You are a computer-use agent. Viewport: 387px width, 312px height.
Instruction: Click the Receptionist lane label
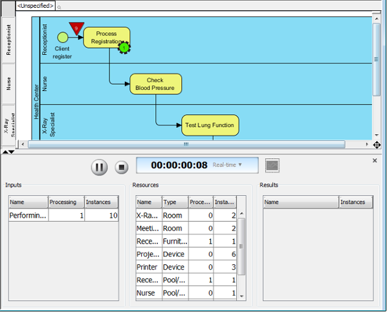(44, 39)
